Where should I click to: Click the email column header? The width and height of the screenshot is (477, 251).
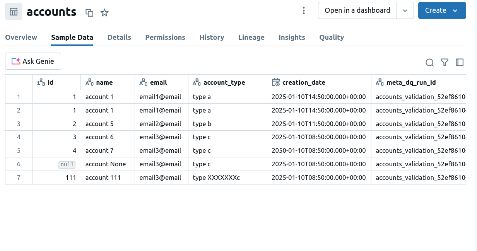[x=162, y=82]
